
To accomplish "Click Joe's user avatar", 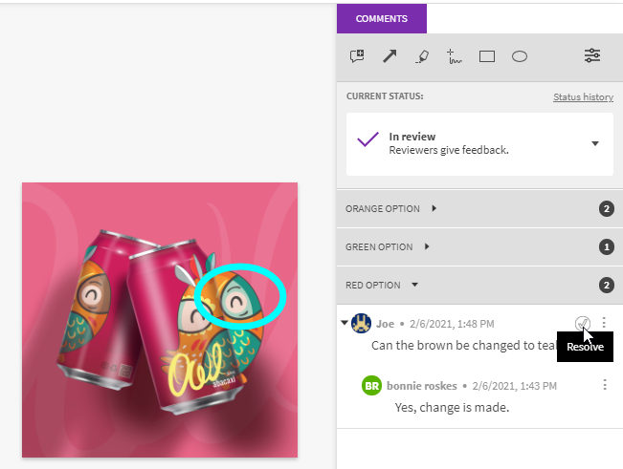I will 362,323.
